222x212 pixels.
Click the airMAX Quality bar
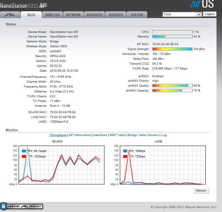tap(172, 85)
